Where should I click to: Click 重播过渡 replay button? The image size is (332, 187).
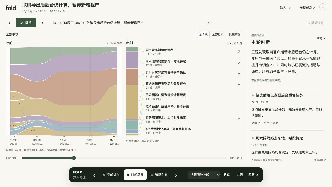pos(315,23)
